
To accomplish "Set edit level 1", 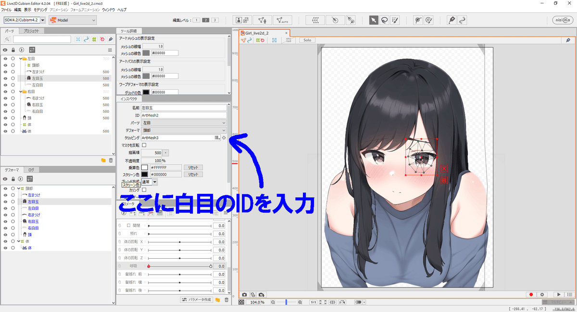I will [x=197, y=20].
